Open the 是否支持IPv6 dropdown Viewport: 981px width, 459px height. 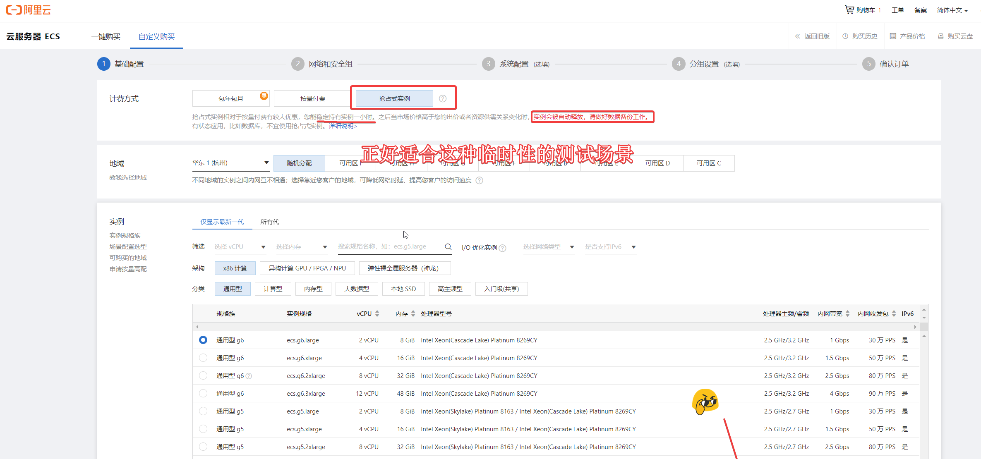click(x=611, y=247)
